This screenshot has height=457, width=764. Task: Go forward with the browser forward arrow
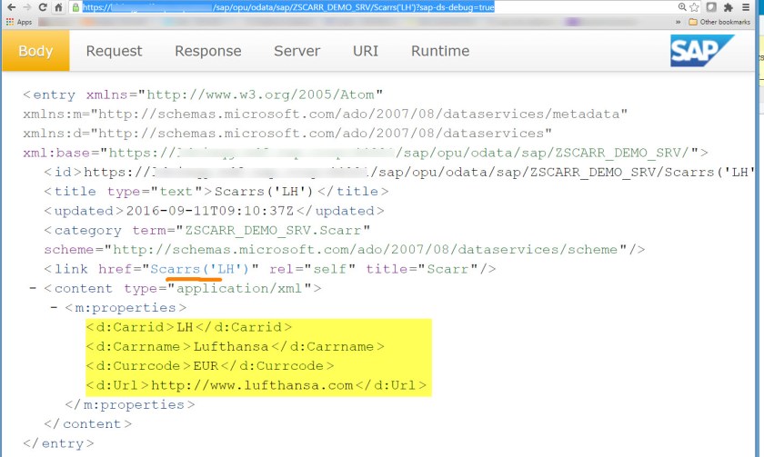pos(26,7)
